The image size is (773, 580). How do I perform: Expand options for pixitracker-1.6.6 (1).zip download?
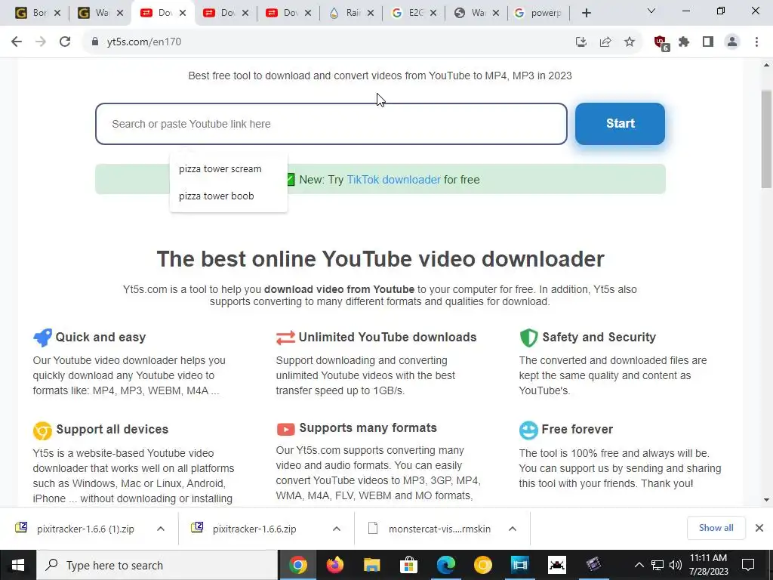click(161, 529)
